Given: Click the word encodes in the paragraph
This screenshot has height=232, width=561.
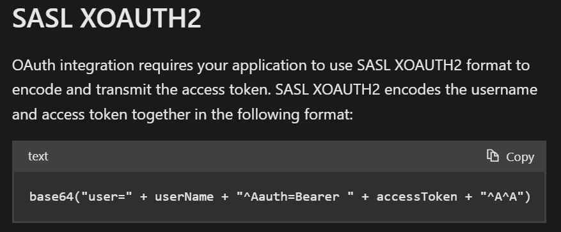Looking at the screenshot, I should pyautogui.click(x=413, y=89).
